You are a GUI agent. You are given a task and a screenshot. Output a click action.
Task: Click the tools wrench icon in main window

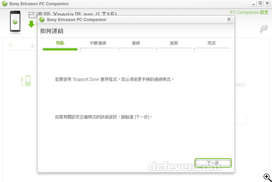[264, 29]
